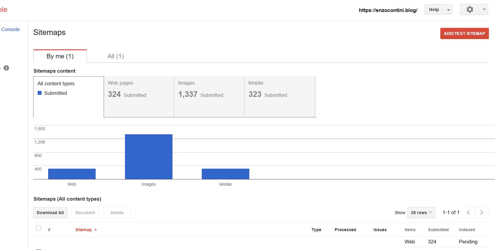Viewport: 501px width, 250px height.
Task: Open the Help dropdown
Action: [438, 10]
